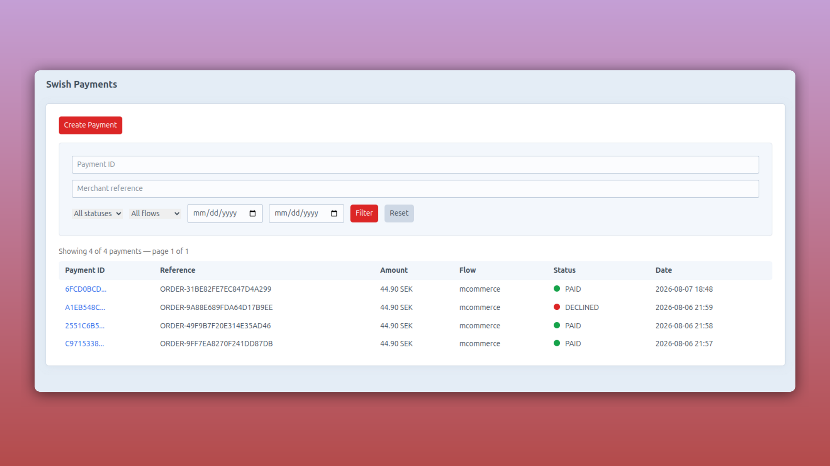This screenshot has height=466, width=830.
Task: Click the Swish Payments heading
Action: [82, 85]
